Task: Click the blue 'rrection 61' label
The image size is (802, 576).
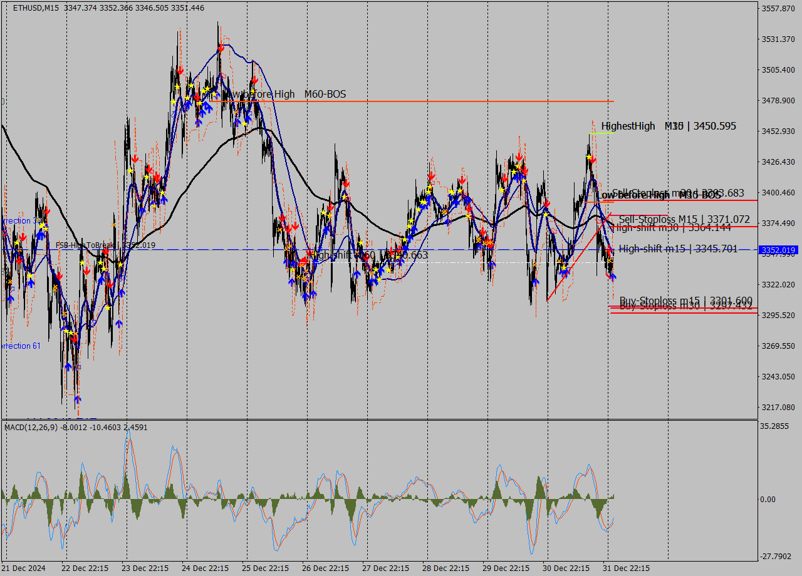Action: click(21, 346)
